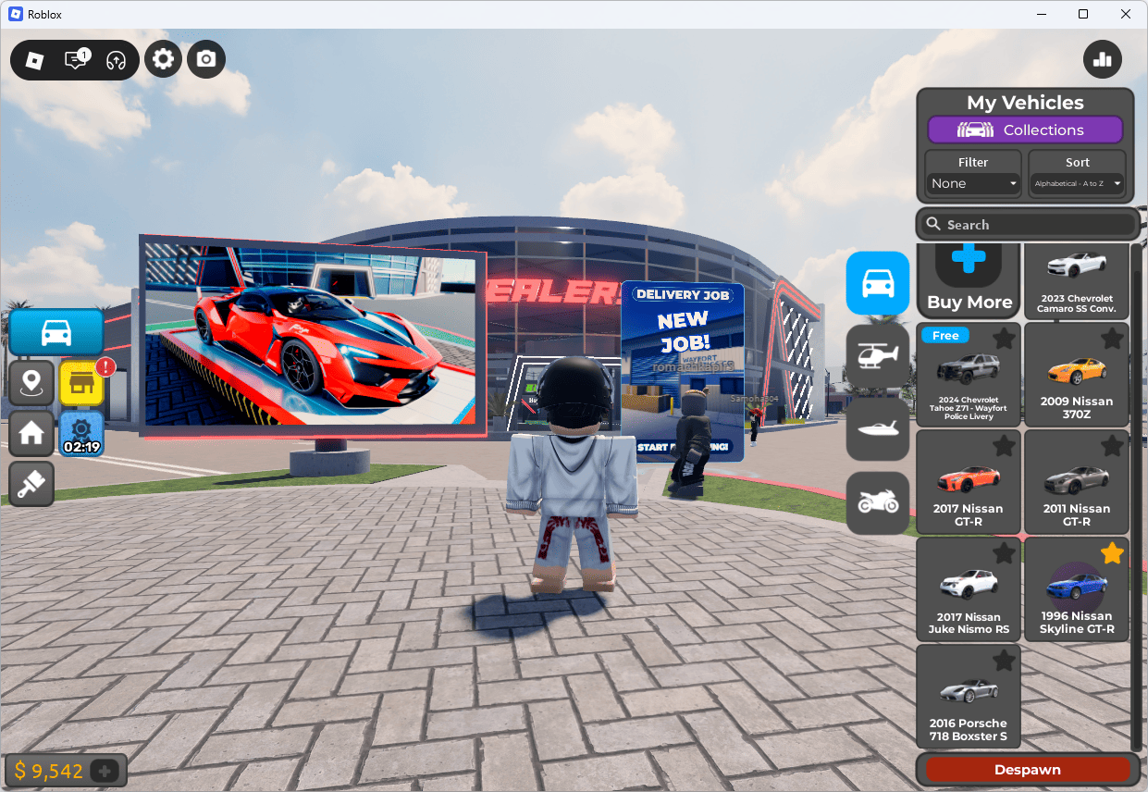Click the gear timer showing 02:19
The width and height of the screenshot is (1148, 792).
pyautogui.click(x=81, y=433)
